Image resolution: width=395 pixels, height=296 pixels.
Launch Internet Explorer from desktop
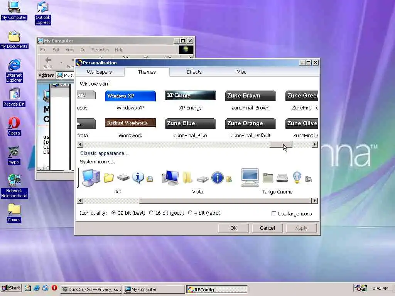(14, 71)
